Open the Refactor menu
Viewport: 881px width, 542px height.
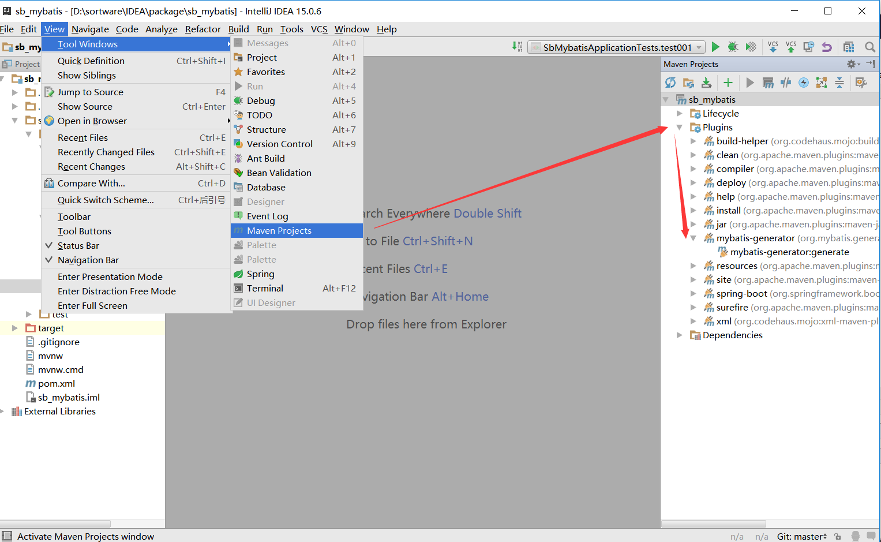point(203,29)
